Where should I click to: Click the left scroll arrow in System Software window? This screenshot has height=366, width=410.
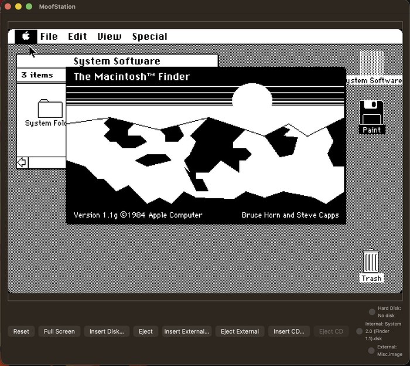click(22, 162)
